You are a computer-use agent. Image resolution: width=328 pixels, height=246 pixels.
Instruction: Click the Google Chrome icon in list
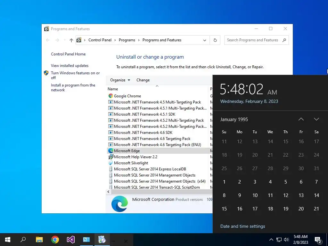(111, 96)
